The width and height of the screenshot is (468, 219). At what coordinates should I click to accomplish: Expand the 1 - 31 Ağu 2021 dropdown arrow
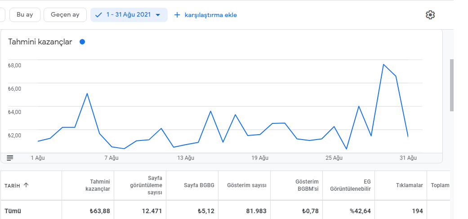tap(158, 15)
